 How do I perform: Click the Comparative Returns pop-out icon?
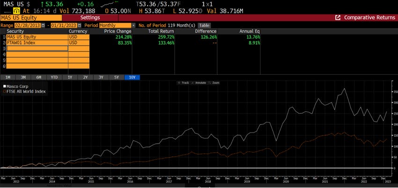(338, 17)
